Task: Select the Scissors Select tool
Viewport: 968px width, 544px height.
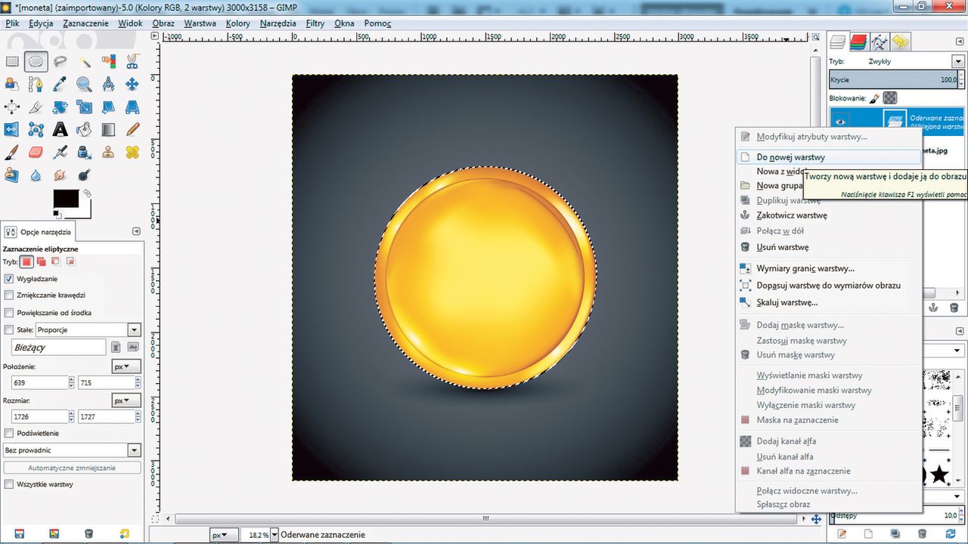Action: click(132, 62)
